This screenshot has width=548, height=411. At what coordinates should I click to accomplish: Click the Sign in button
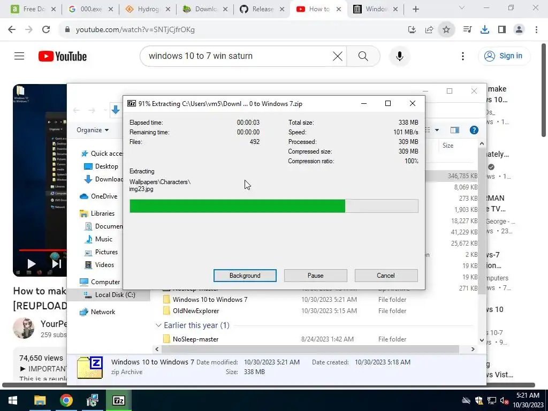pos(504,56)
